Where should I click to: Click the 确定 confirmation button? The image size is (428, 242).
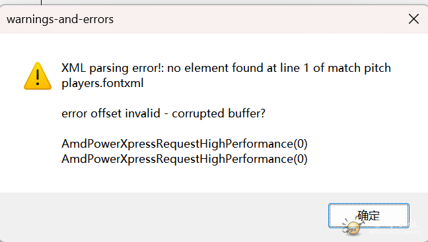[x=369, y=215]
